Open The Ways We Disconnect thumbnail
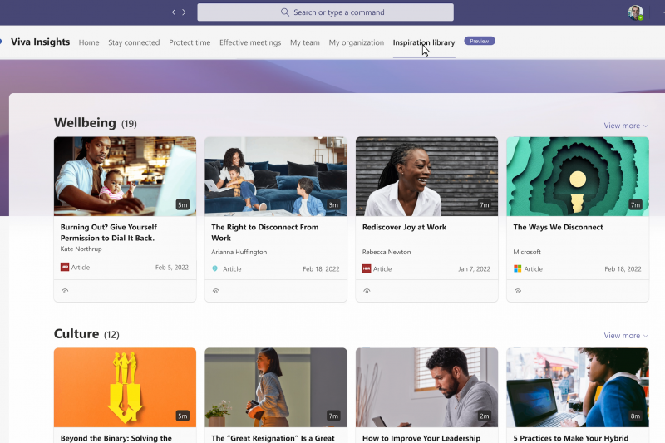 click(578, 176)
